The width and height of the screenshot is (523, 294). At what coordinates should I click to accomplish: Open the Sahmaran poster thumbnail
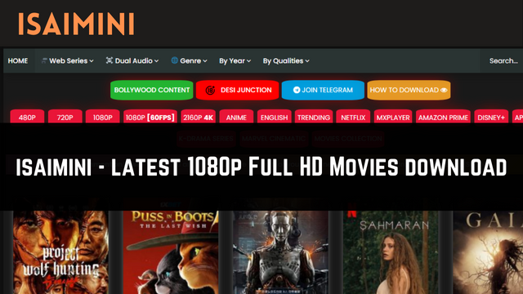[391, 252]
